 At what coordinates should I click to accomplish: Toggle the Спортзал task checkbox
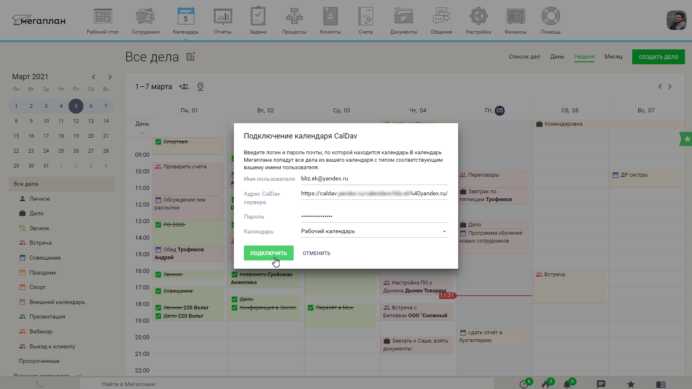click(x=158, y=142)
